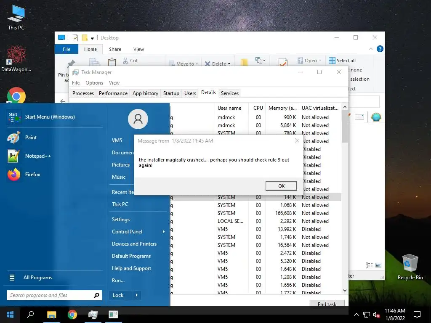This screenshot has width=431, height=323.
Task: Switch to Task Manager Processes tab
Action: tap(83, 93)
